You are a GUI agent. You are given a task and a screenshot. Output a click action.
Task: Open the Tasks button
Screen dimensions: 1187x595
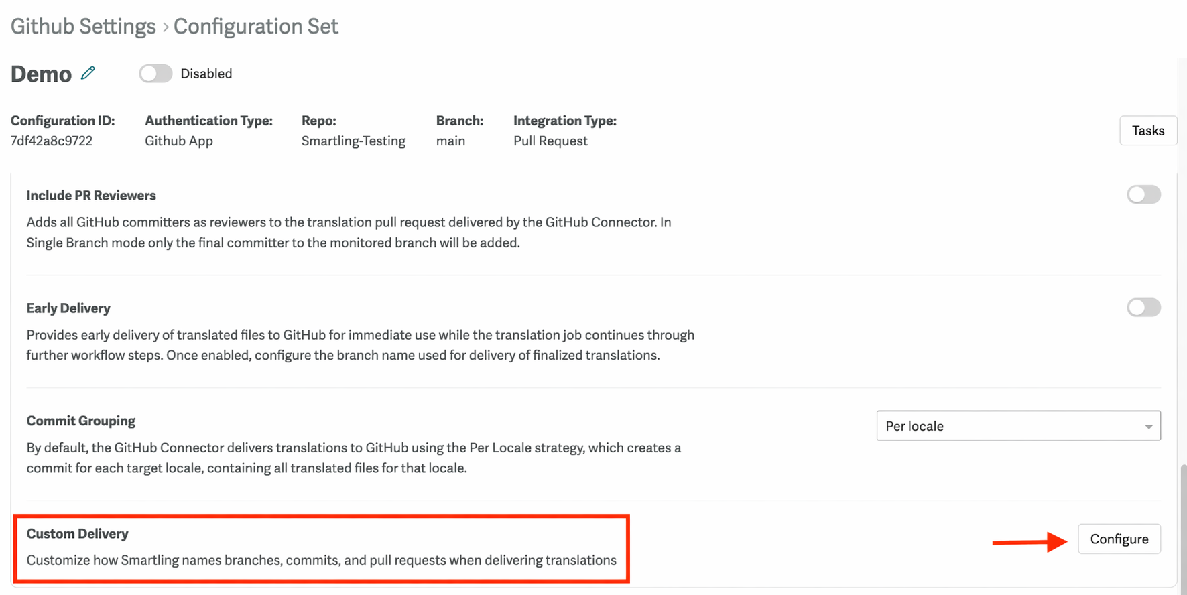1147,131
